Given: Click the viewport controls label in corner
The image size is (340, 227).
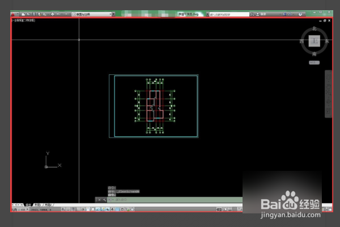Looking at the screenshot, I should pos(23,20).
